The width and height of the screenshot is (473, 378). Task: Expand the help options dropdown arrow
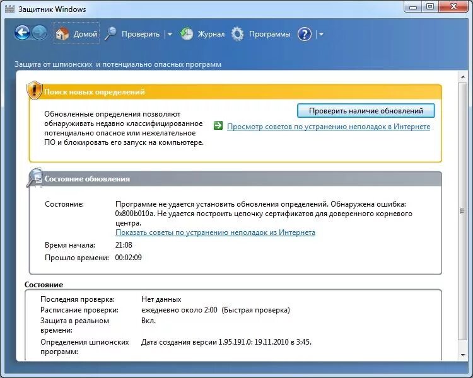pos(321,35)
